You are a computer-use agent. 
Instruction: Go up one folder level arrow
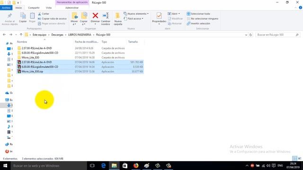click(x=21, y=34)
